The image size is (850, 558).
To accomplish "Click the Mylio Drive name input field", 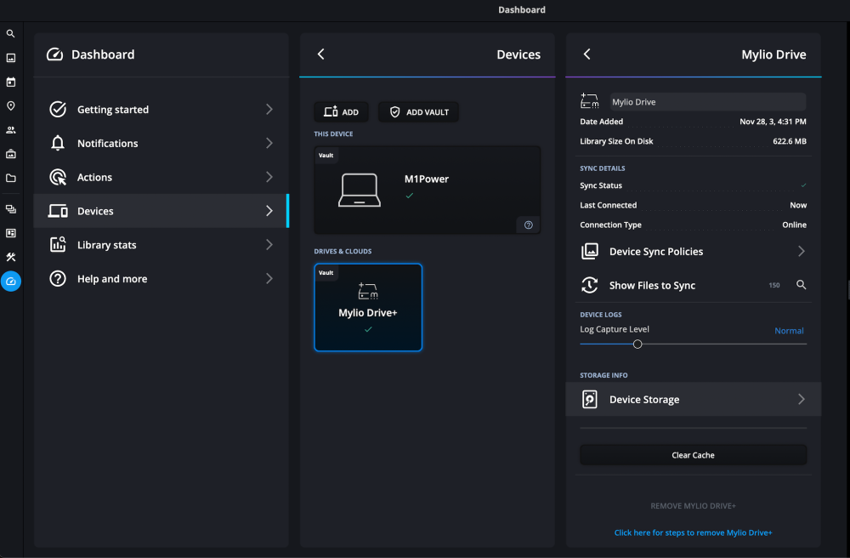I will pyautogui.click(x=708, y=102).
